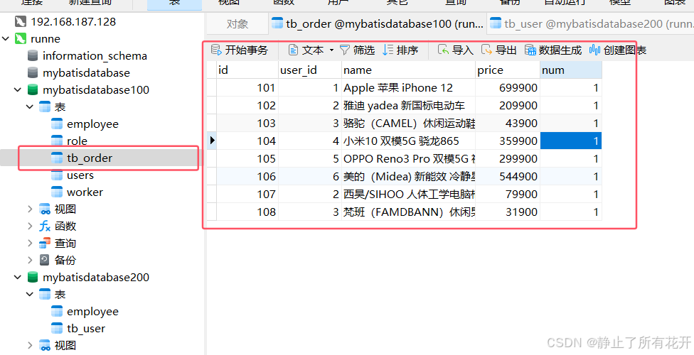Click the user_id column header
The height and width of the screenshot is (355, 694).
point(310,70)
